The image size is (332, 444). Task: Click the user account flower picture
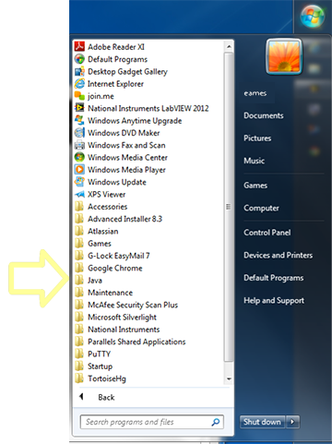[284, 56]
